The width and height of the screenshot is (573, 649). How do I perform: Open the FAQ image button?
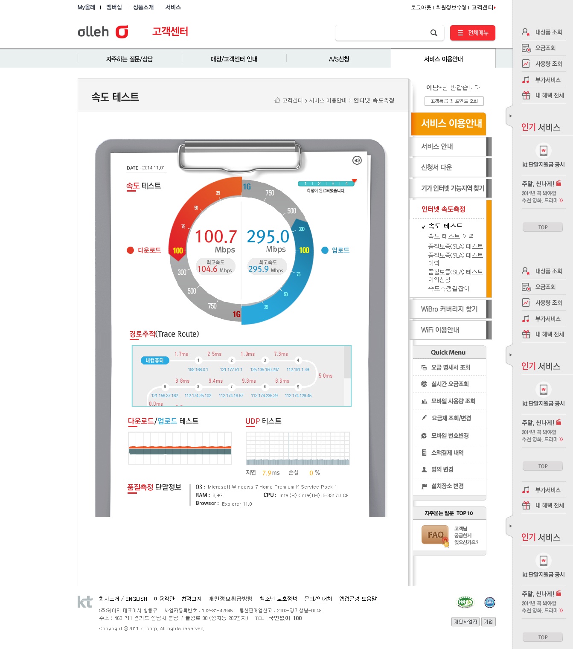pyautogui.click(x=436, y=535)
